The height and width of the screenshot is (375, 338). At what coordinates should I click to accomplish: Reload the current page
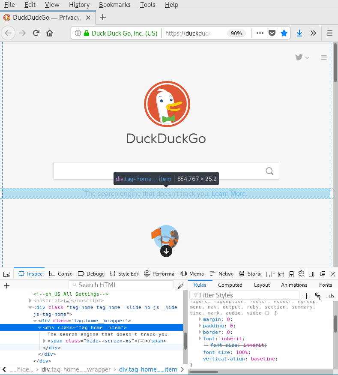tap(36, 33)
